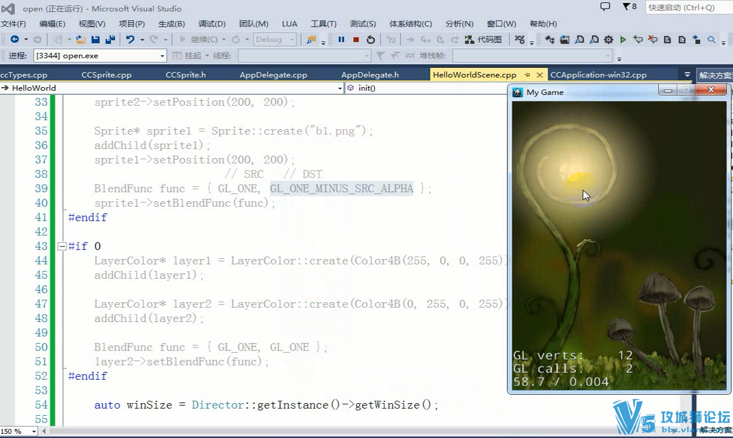Click the 解决方案 solution explorer panel tab
The width and height of the screenshot is (733, 438).
715,76
